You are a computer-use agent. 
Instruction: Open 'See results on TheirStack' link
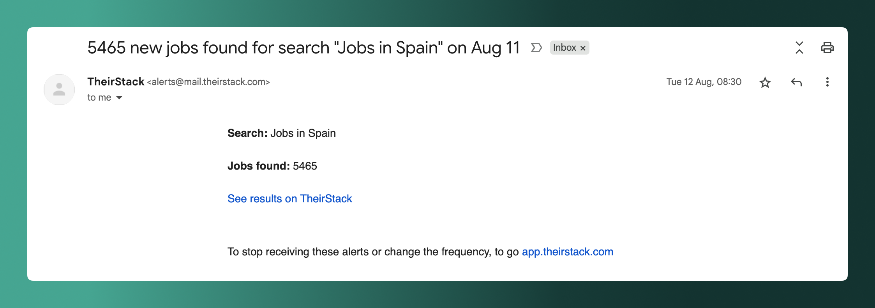coord(289,198)
